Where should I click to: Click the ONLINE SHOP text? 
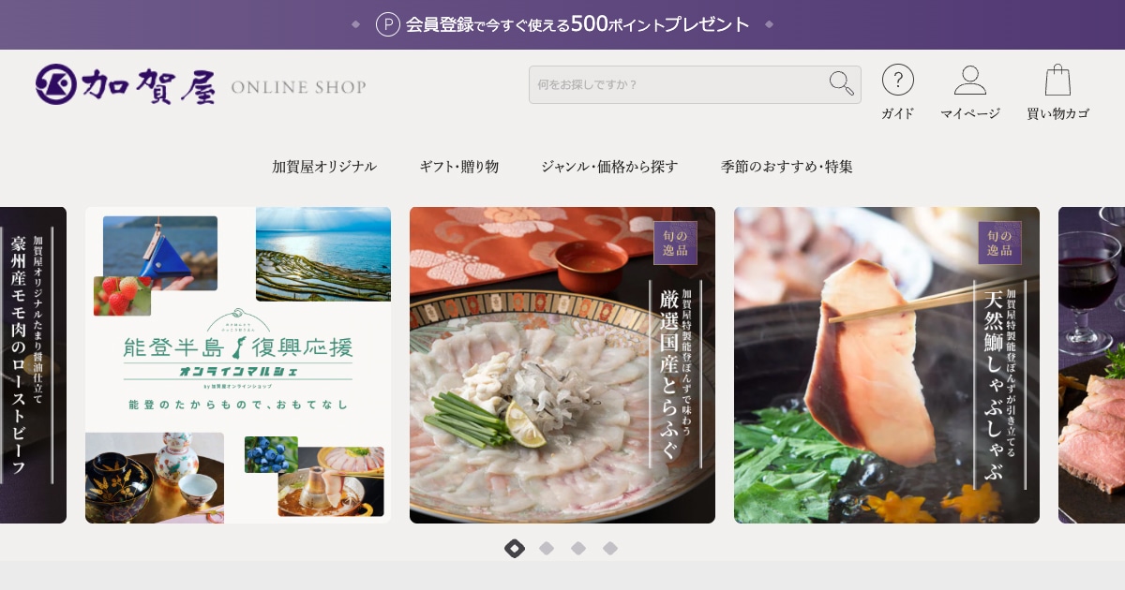(298, 87)
